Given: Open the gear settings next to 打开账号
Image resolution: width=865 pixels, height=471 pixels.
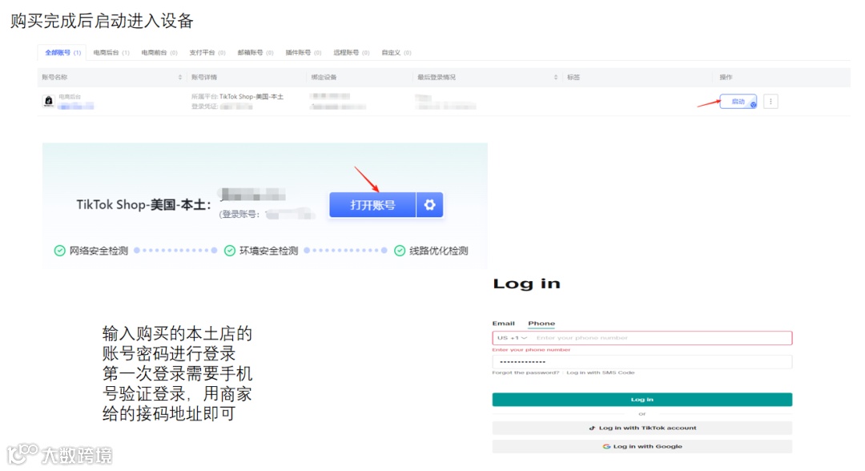Looking at the screenshot, I should [x=430, y=205].
